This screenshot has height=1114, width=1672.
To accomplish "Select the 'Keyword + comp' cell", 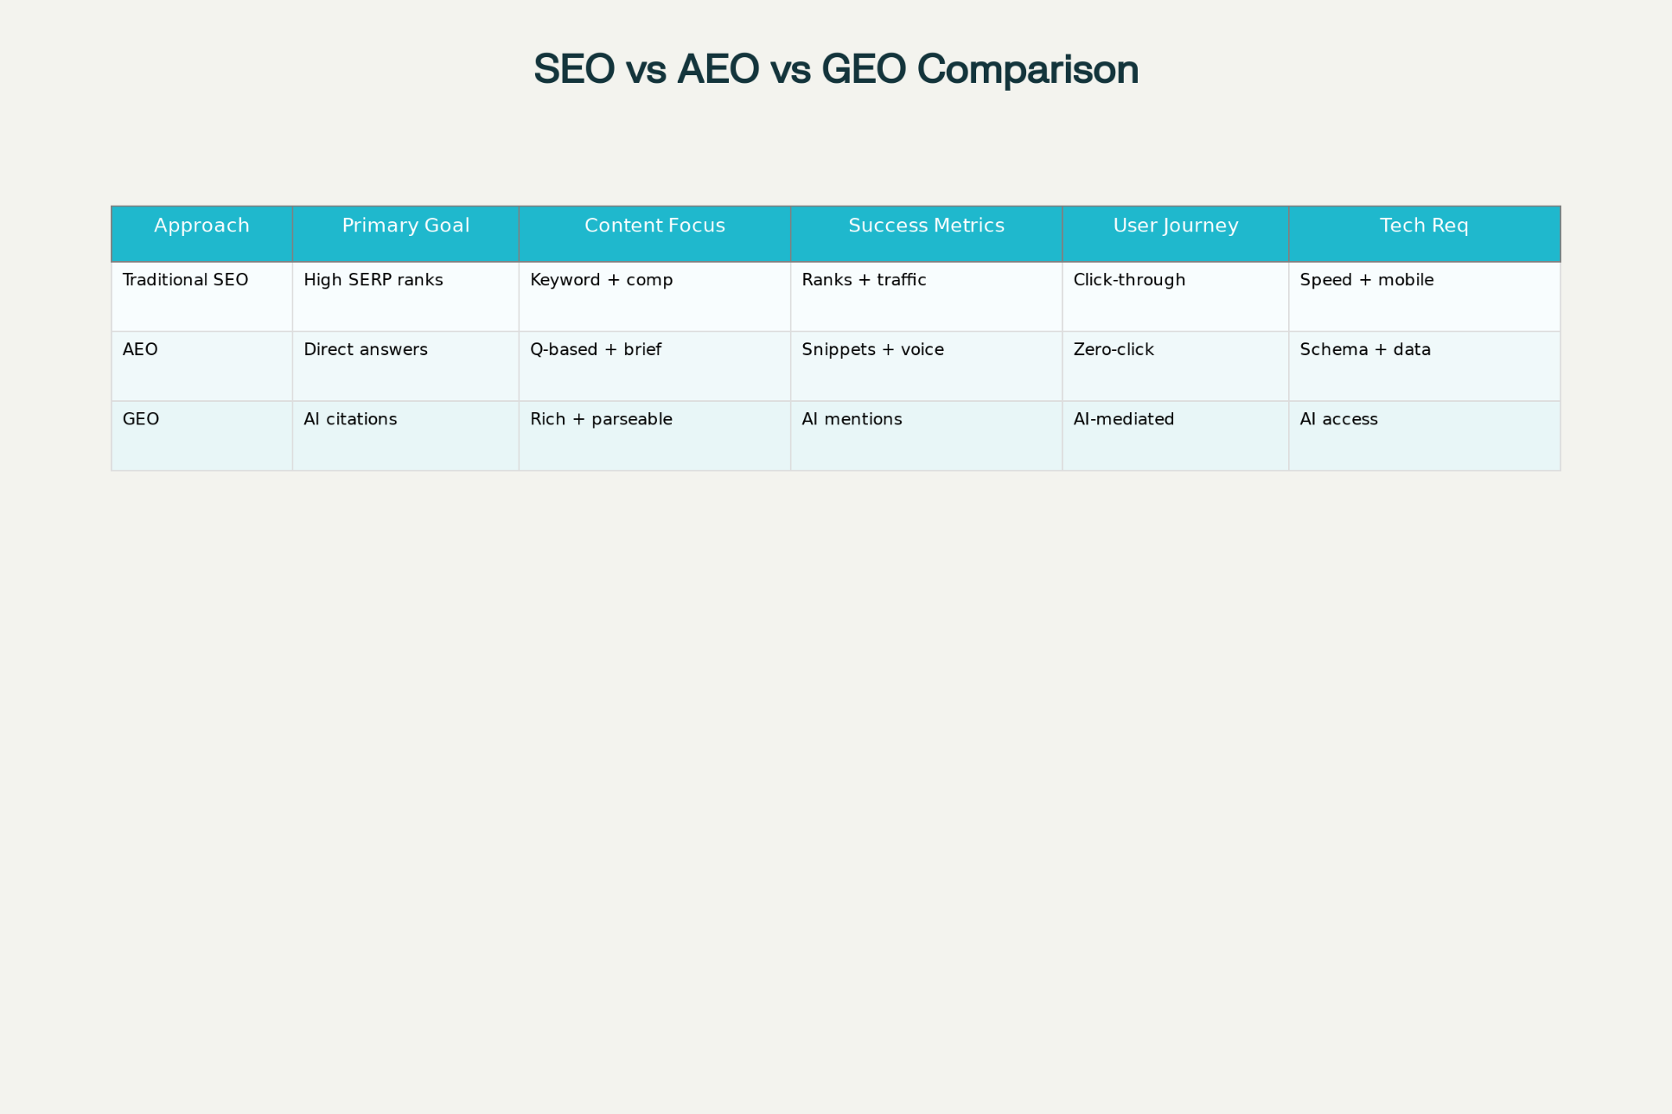I will pyautogui.click(x=602, y=280).
